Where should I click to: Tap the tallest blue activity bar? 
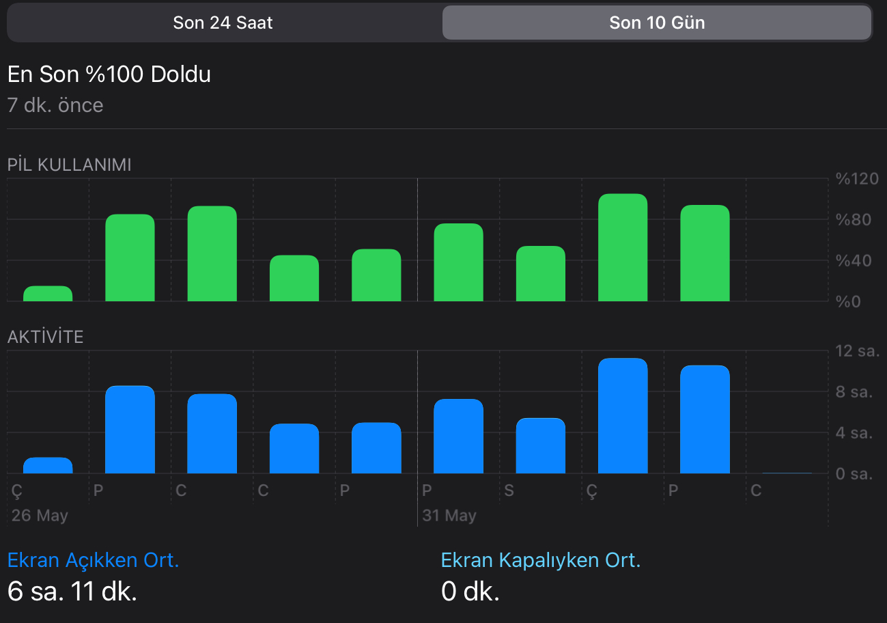[x=622, y=415]
